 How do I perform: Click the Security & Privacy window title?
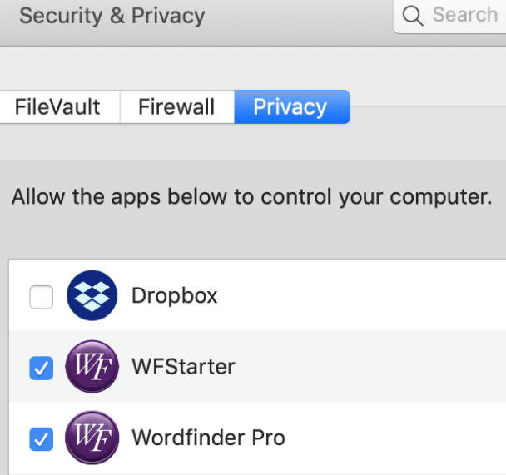pos(112,16)
